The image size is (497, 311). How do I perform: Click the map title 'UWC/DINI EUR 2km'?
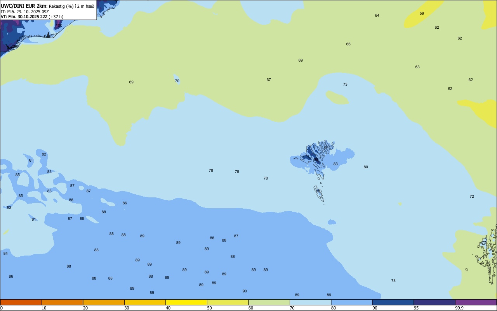23,6
